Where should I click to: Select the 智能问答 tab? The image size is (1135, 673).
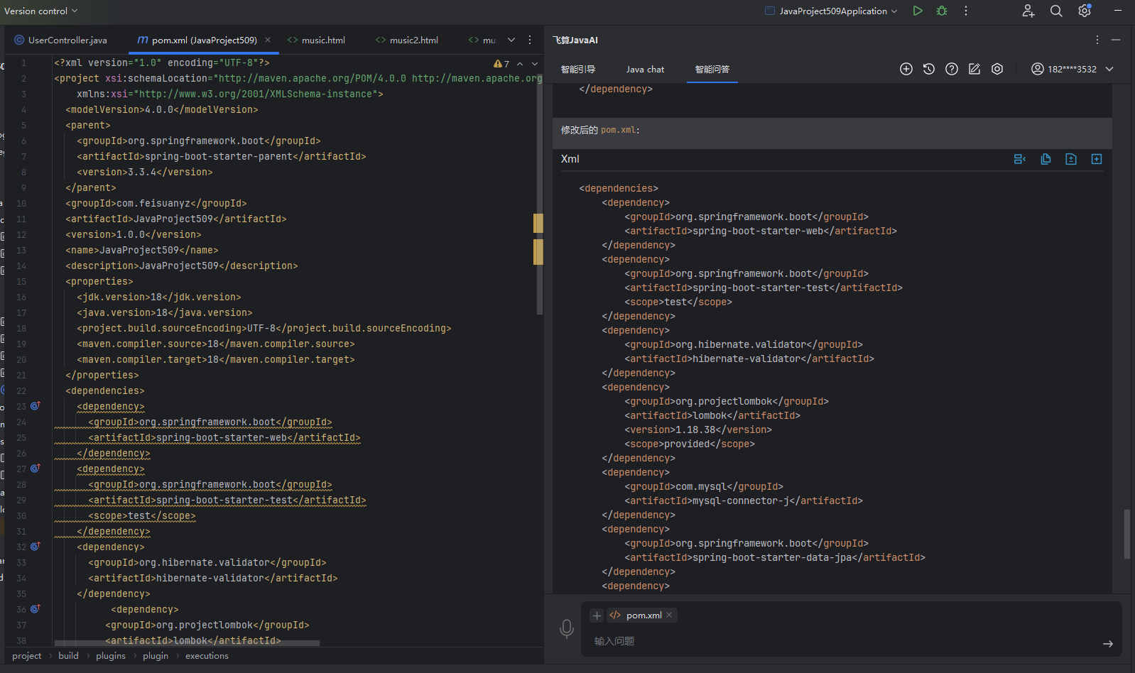click(712, 69)
